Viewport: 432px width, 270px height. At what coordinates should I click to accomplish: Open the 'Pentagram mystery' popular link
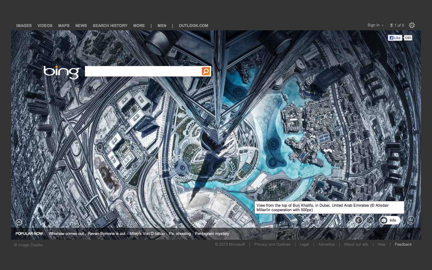[212, 233]
